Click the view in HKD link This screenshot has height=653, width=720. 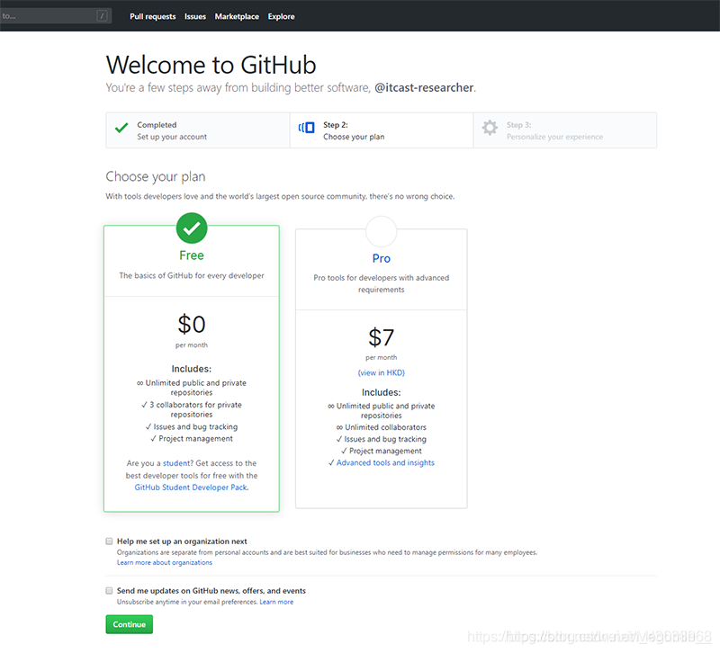tap(381, 372)
